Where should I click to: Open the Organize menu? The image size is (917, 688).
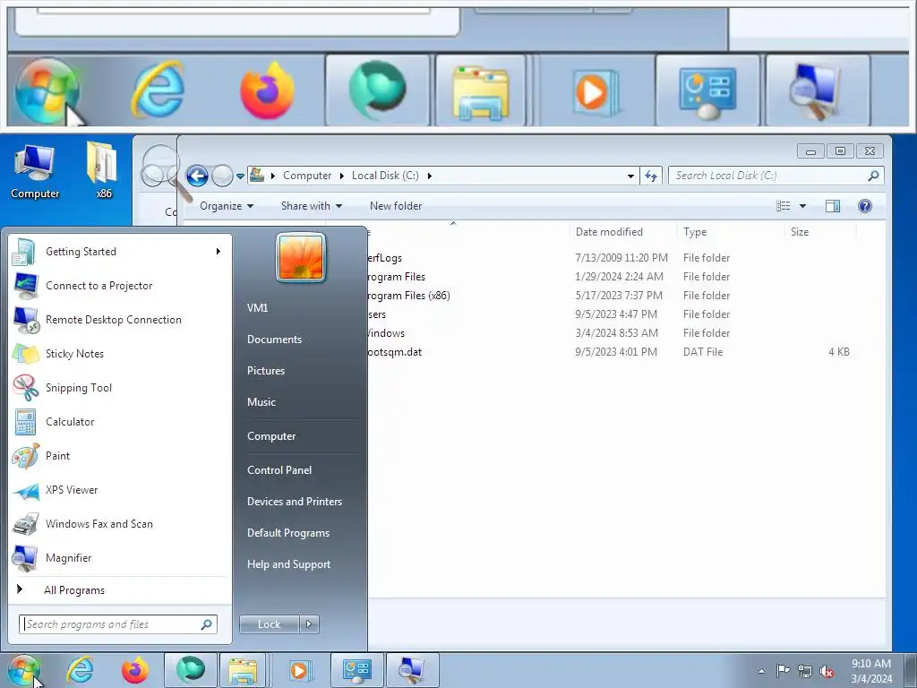[x=227, y=206]
